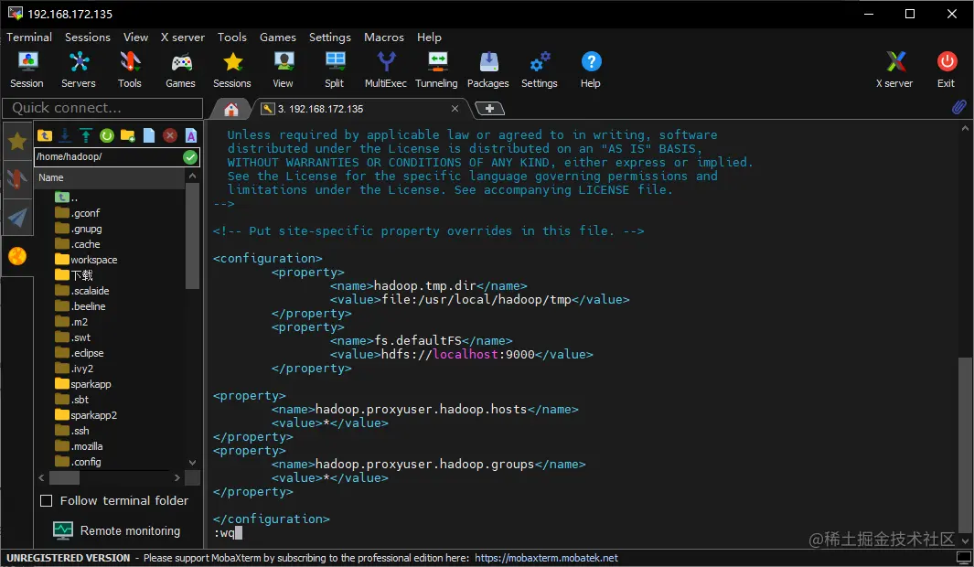This screenshot has width=974, height=567.
Task: Click the Tools toolbar icon
Action: click(x=129, y=70)
